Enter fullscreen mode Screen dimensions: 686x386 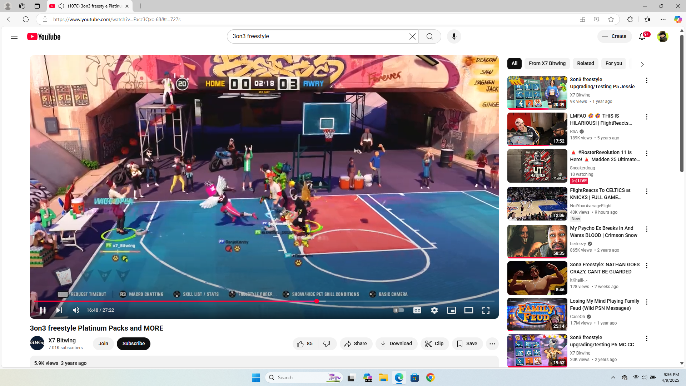(x=486, y=310)
